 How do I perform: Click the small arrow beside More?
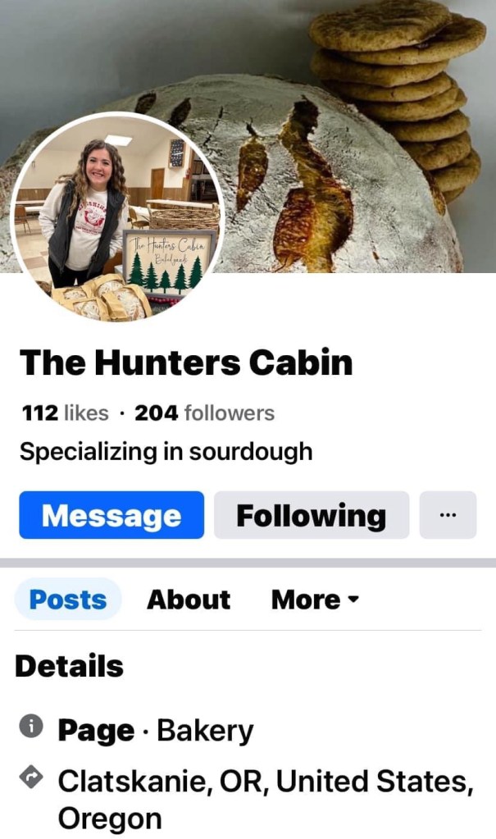pyautogui.click(x=353, y=600)
